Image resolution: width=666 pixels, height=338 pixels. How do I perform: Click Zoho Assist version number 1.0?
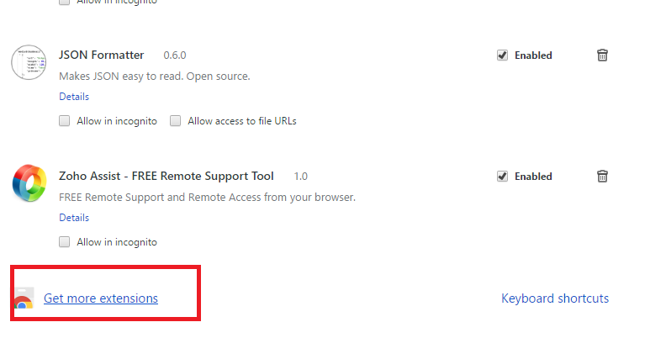click(301, 177)
